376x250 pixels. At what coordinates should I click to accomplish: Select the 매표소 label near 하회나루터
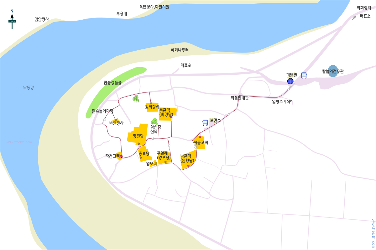pyautogui.click(x=186, y=65)
